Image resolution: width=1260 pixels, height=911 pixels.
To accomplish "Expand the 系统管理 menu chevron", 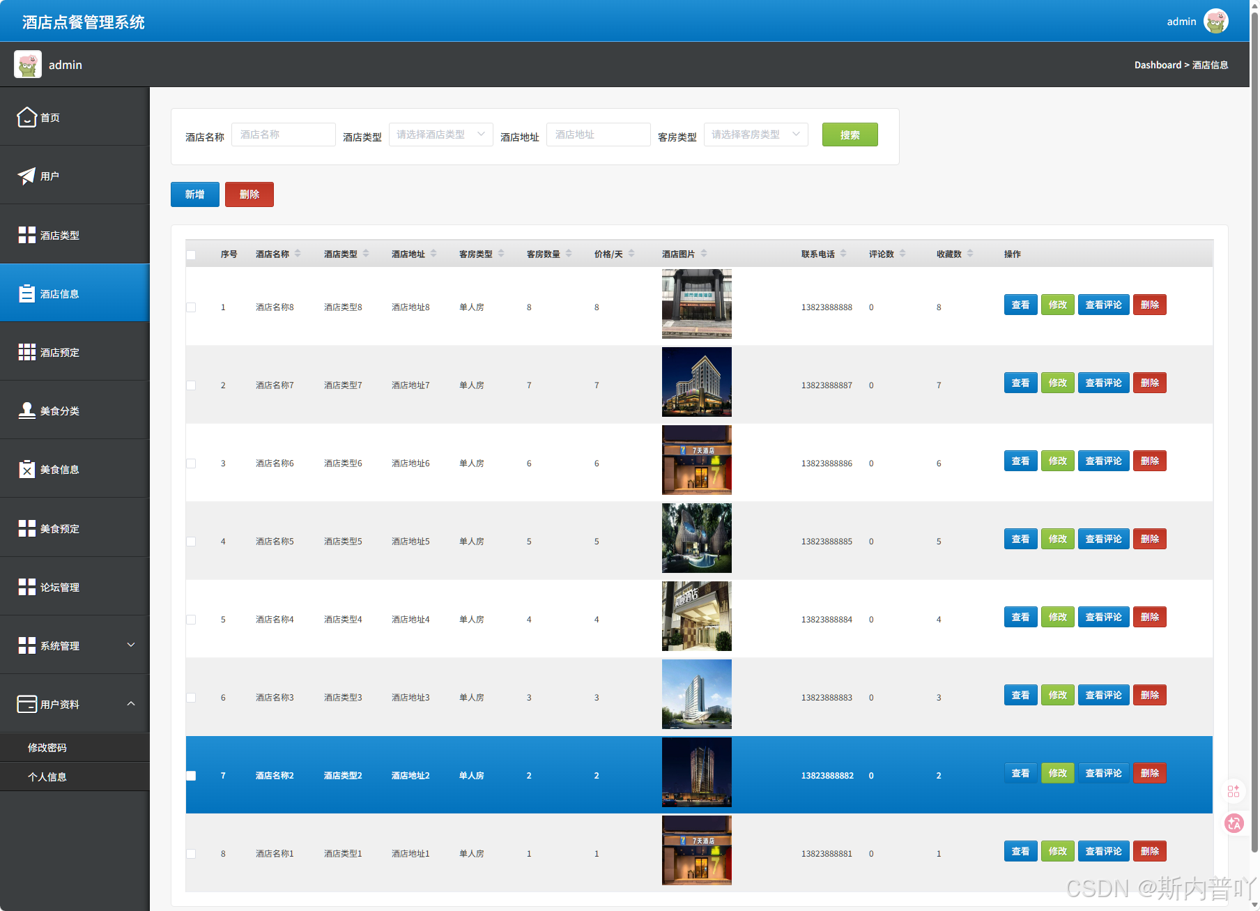I will point(131,645).
